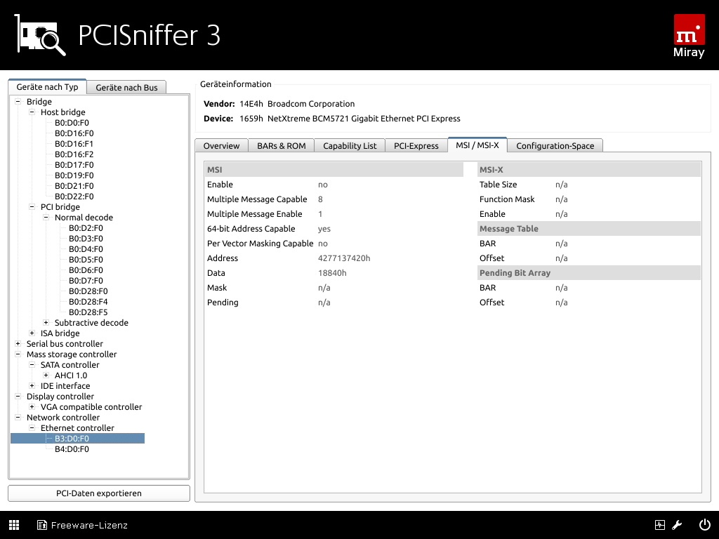The width and height of the screenshot is (719, 539).
Task: Select PCI bridge device B0:D3:F0
Action: tap(86, 239)
